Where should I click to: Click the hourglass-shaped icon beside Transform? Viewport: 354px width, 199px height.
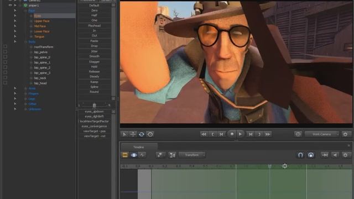pyautogui.click(x=172, y=155)
